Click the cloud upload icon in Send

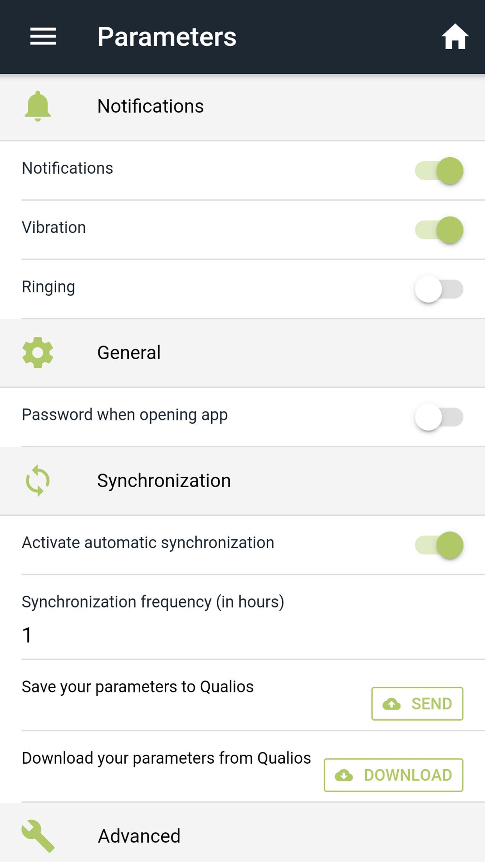point(392,704)
